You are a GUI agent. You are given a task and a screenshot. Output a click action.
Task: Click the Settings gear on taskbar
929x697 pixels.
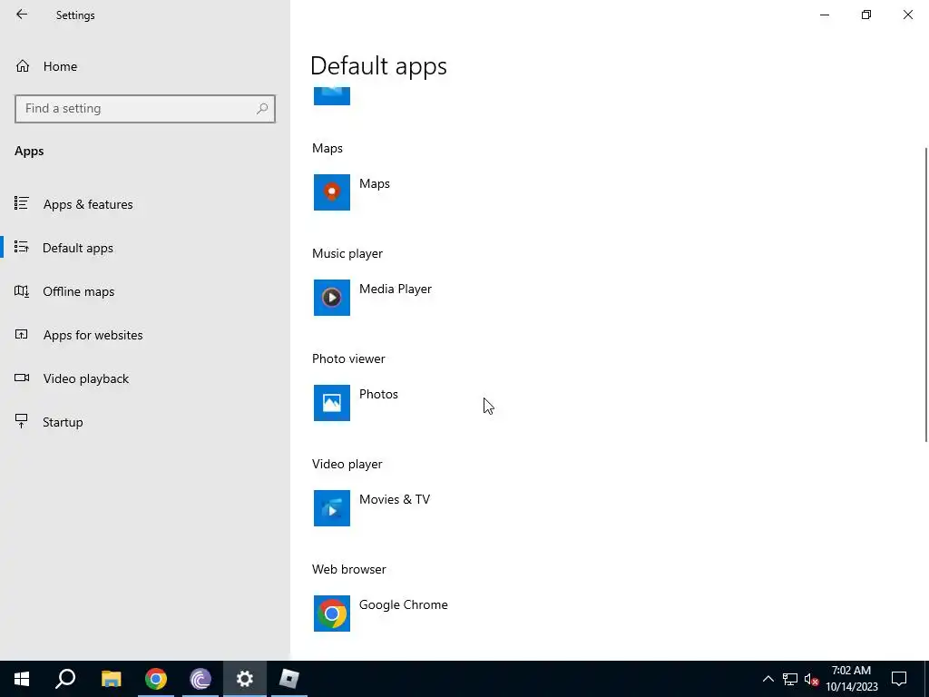click(245, 679)
